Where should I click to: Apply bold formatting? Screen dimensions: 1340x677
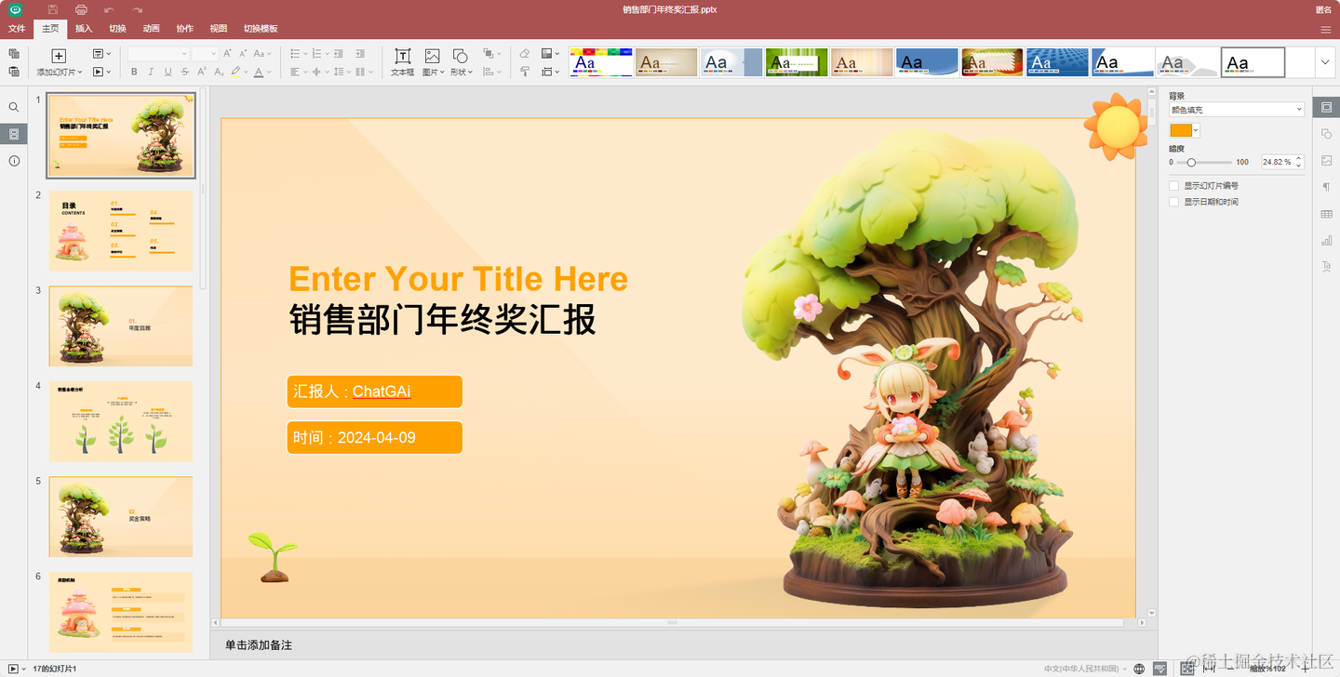[x=134, y=72]
